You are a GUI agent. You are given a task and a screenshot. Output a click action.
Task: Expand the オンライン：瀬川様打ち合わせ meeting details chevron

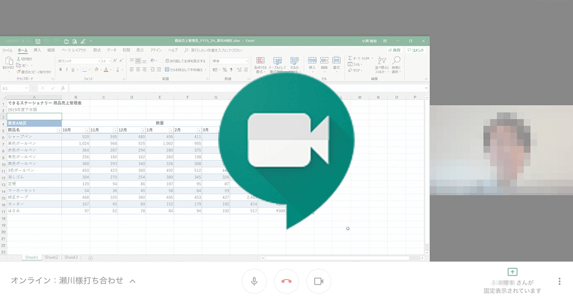click(x=132, y=281)
